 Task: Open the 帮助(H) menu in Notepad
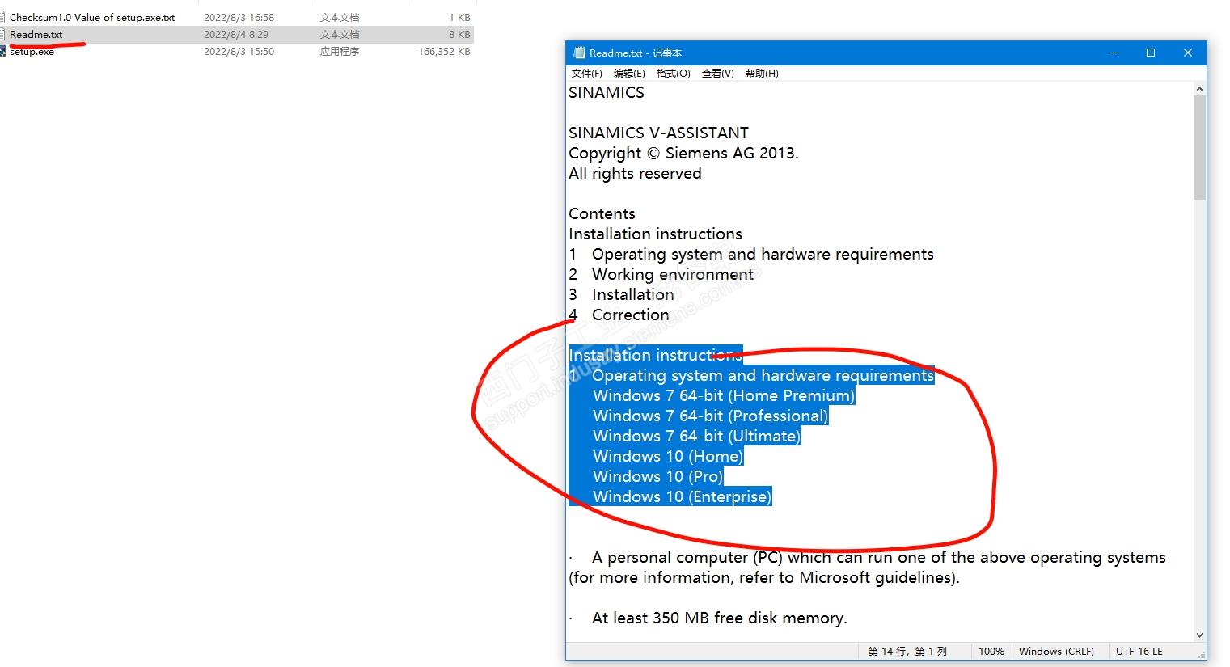pyautogui.click(x=762, y=74)
